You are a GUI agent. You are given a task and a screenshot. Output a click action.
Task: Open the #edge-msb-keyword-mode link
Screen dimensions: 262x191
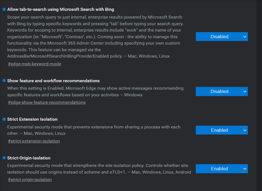point(35,64)
